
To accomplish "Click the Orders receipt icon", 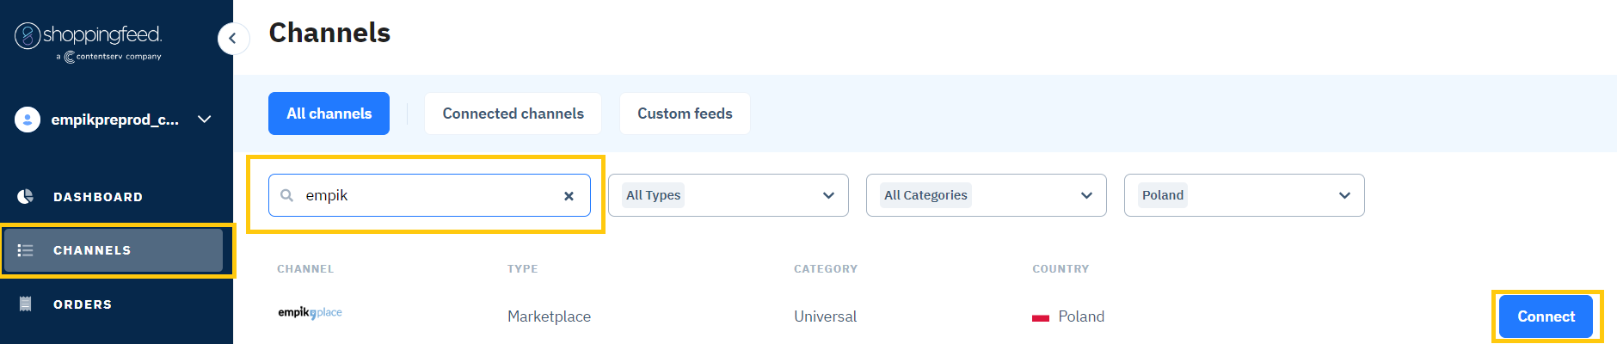I will coord(26,304).
